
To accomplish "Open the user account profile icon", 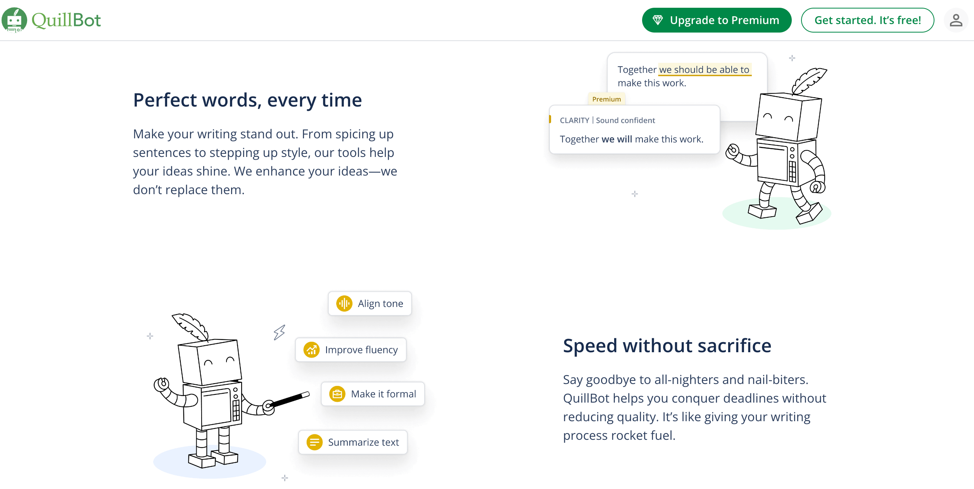I will pos(956,20).
